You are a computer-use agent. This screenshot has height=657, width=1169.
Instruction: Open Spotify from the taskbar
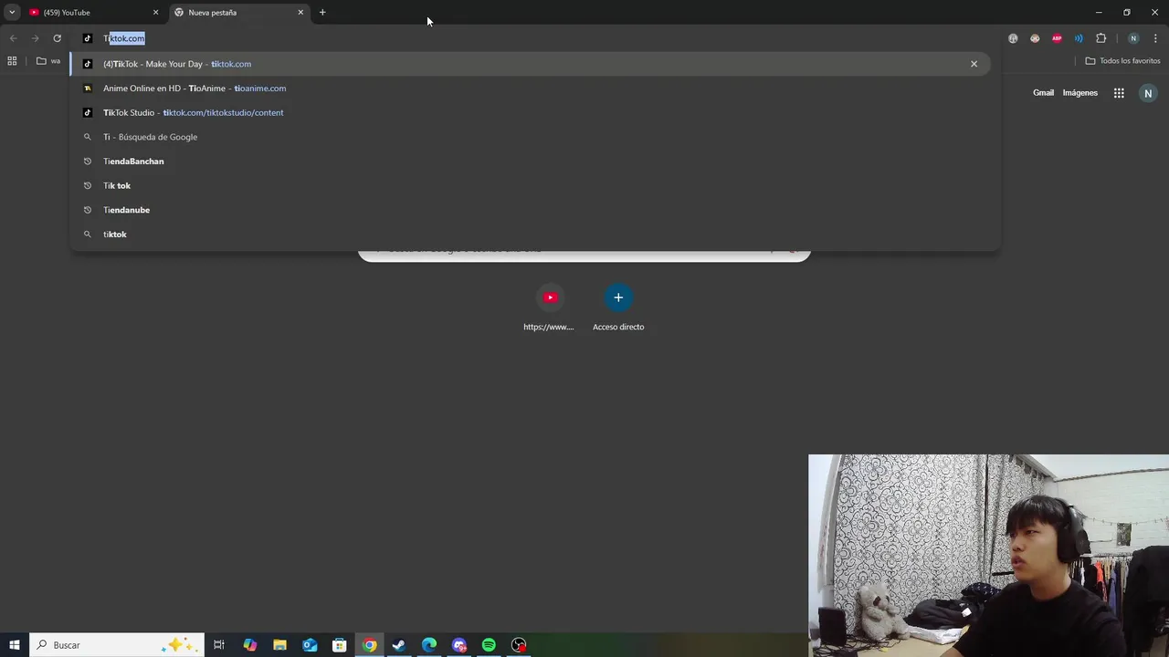489,645
